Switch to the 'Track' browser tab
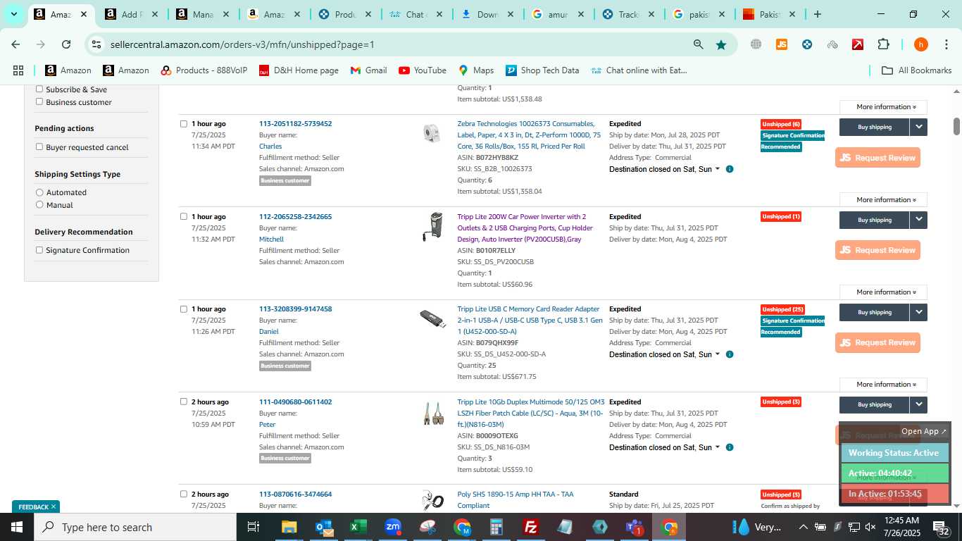The image size is (962, 541). click(x=629, y=14)
